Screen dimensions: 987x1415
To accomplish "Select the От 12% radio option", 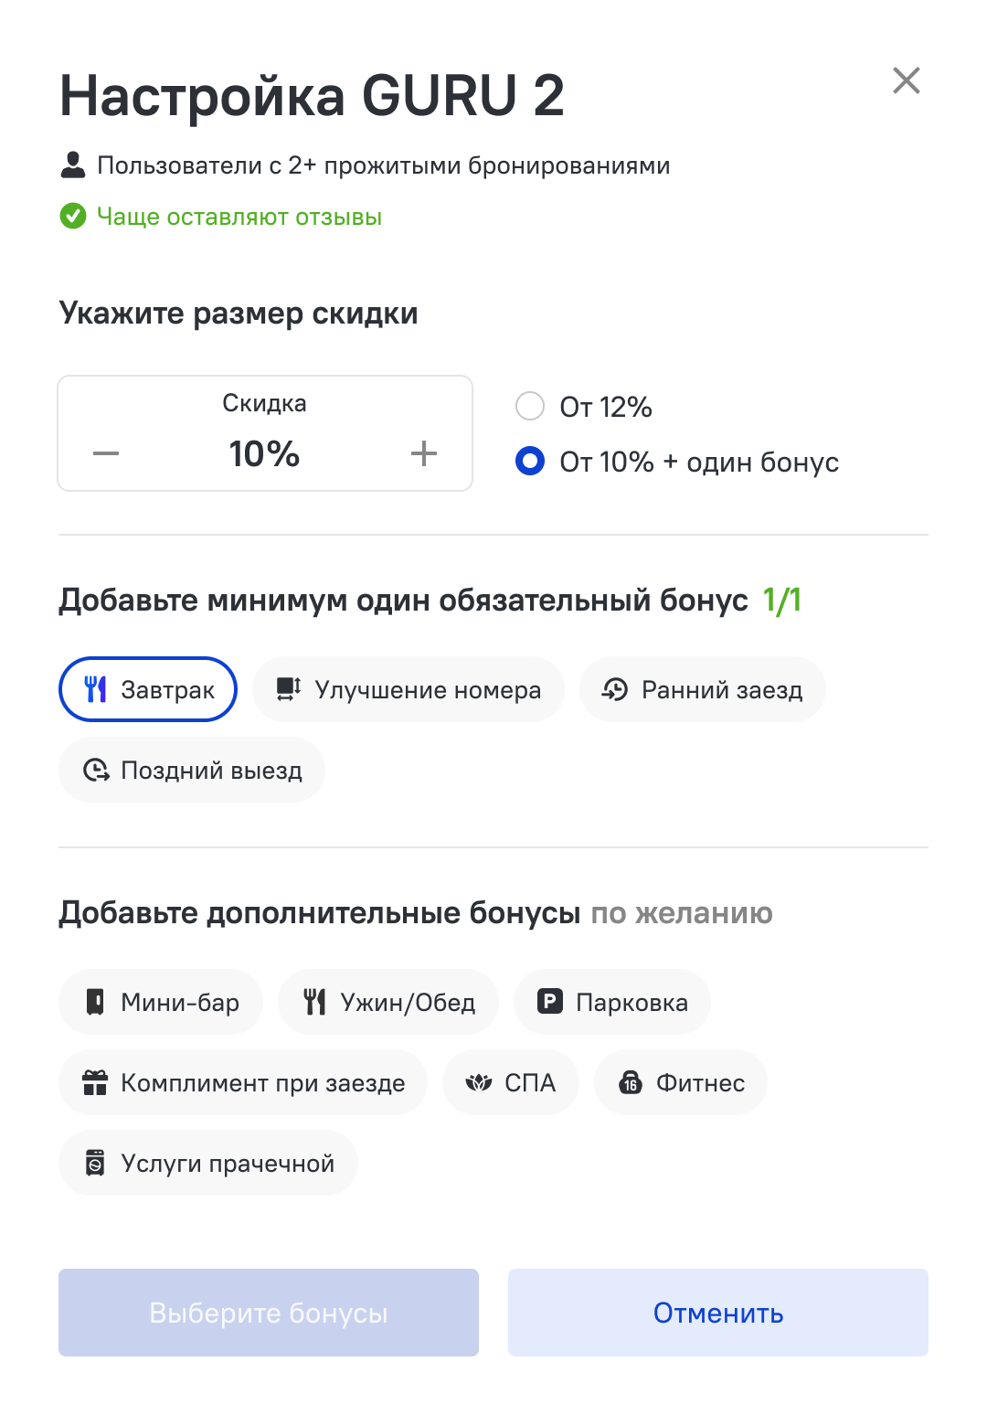I will (x=530, y=406).
